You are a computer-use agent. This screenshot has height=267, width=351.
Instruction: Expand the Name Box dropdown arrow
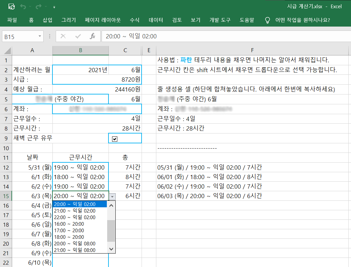pos(40,36)
